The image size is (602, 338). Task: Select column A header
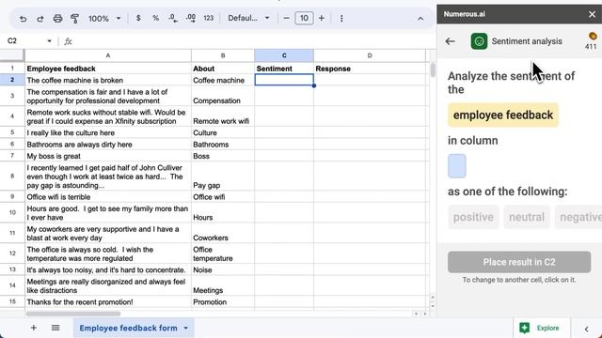coord(108,55)
